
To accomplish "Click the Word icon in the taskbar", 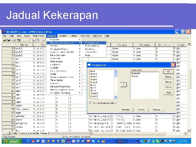I will (43, 141).
